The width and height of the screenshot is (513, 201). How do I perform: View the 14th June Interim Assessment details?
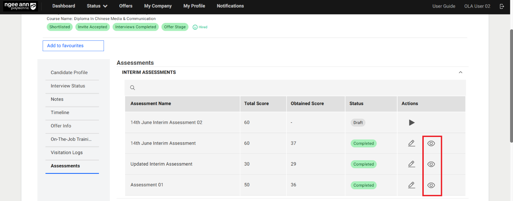coord(431,143)
